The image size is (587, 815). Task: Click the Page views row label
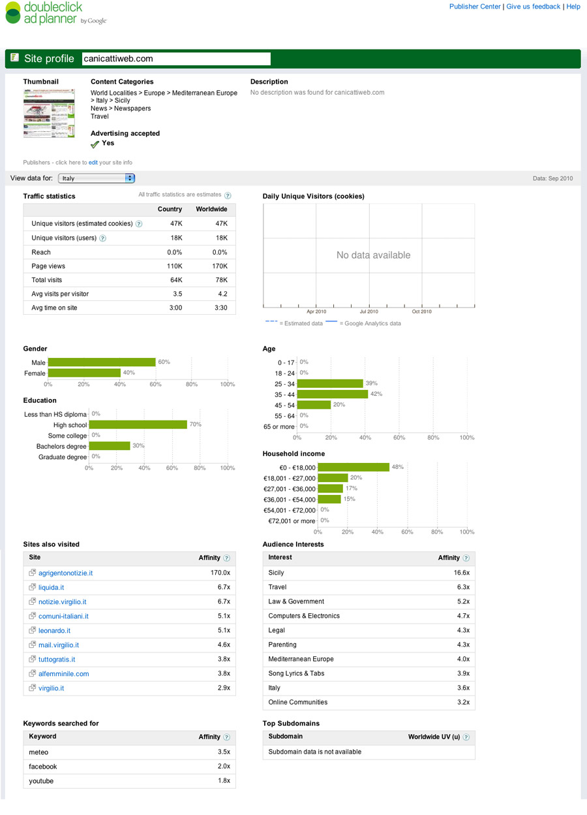click(x=48, y=266)
